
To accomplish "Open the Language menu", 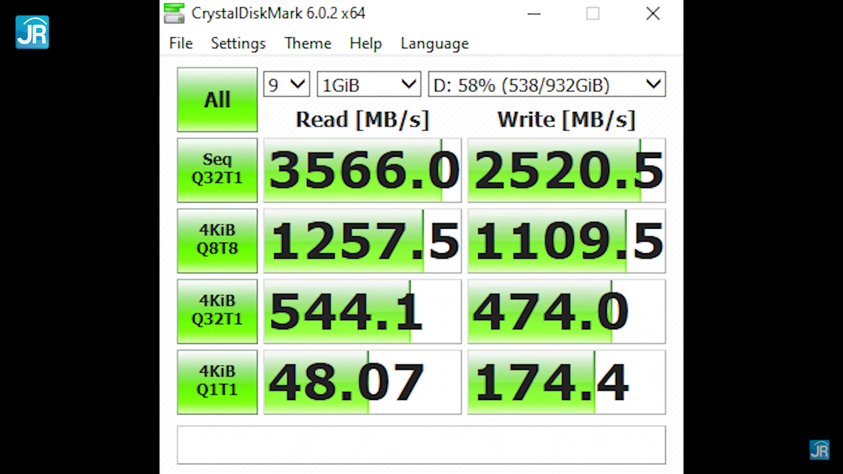I will coord(434,43).
